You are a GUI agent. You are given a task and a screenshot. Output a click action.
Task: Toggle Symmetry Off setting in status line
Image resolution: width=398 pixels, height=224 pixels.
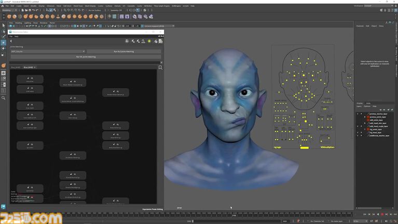tap(116, 10)
